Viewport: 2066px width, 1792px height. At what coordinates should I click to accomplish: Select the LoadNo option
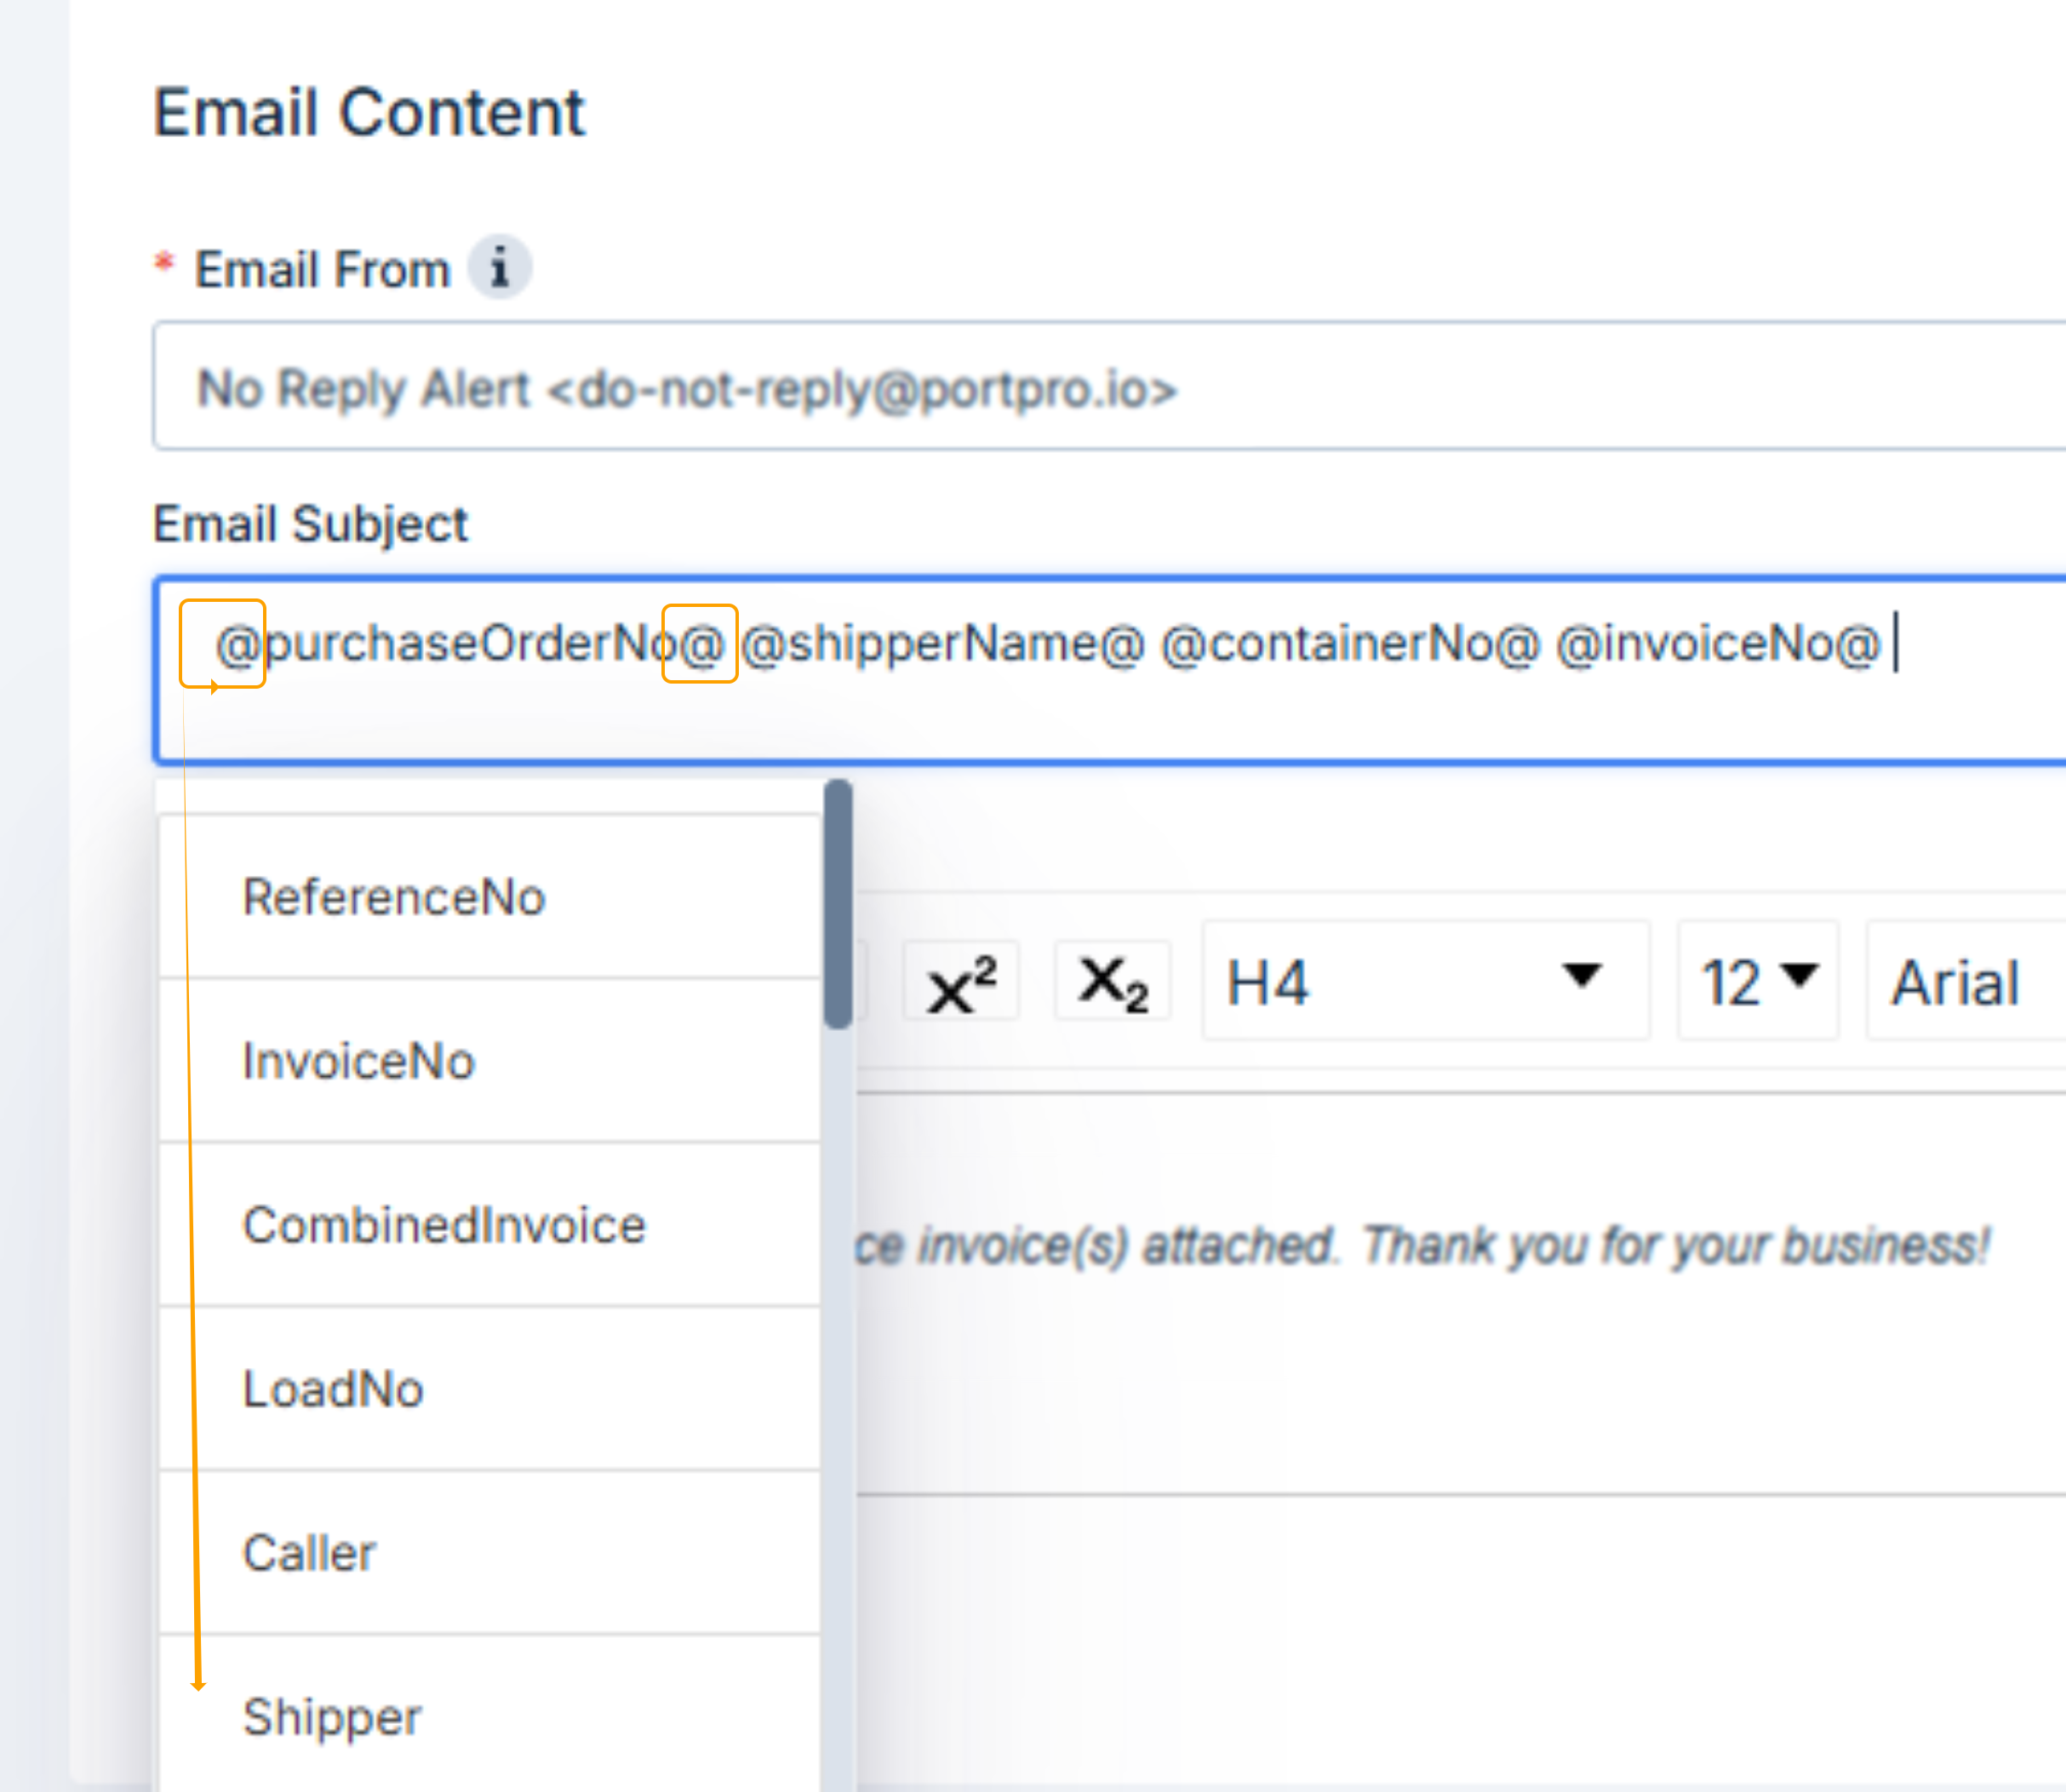point(333,1389)
